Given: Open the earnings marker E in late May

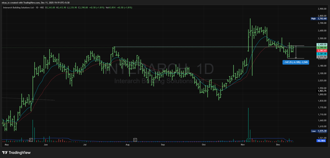Looking at the screenshot, I should coord(31,140).
